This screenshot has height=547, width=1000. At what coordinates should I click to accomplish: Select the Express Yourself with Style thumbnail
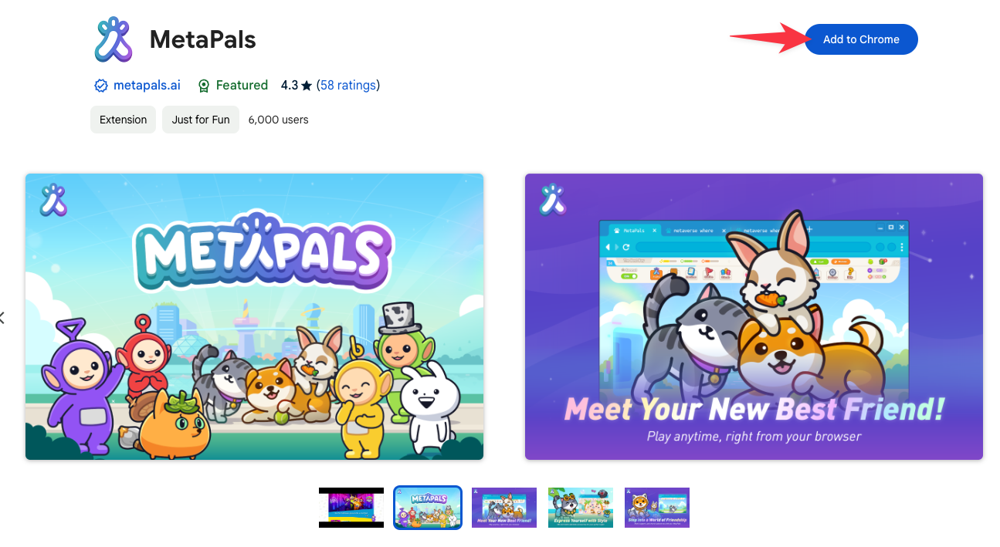coord(581,508)
